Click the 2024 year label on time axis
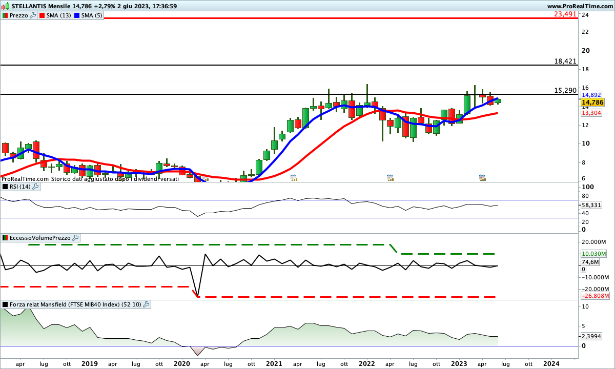This screenshot has width=615, height=369. coord(551,363)
